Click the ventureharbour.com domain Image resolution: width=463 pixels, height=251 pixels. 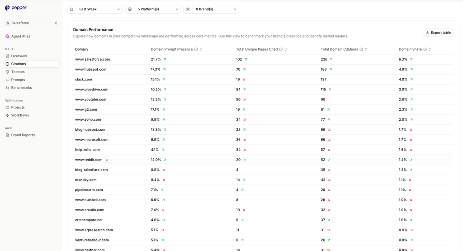point(92,240)
